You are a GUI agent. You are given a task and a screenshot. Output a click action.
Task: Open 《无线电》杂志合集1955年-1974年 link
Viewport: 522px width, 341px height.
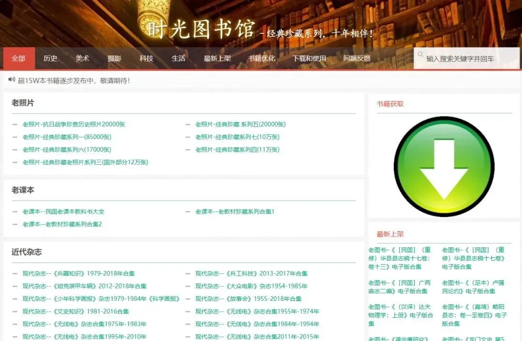[257, 311]
